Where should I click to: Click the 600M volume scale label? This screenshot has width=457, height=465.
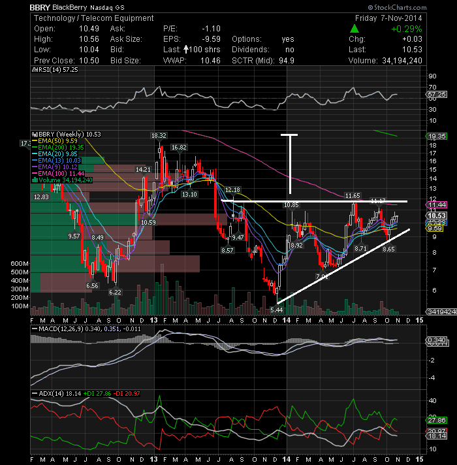(x=20, y=263)
